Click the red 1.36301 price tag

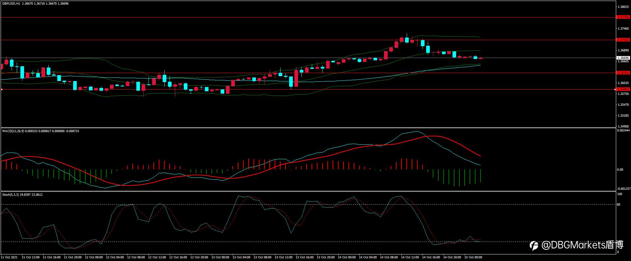623,73
